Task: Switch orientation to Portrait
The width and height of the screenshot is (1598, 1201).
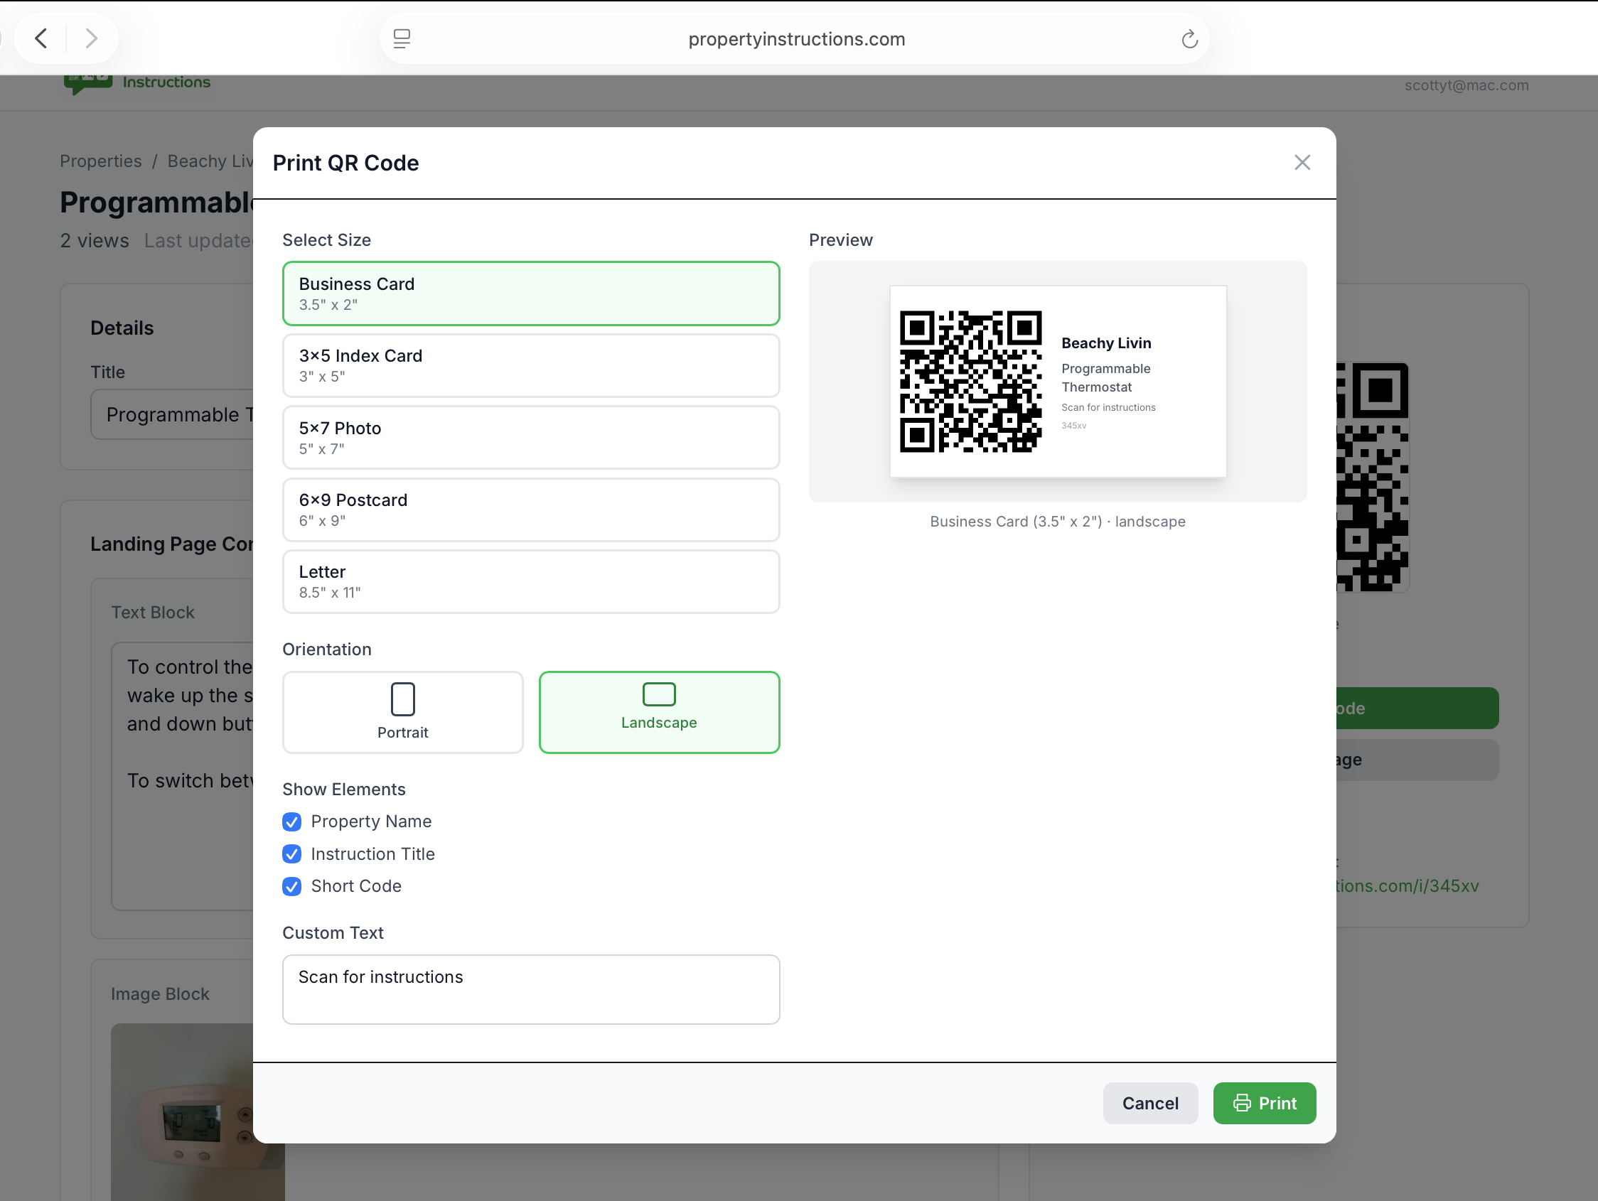Action: pyautogui.click(x=402, y=712)
